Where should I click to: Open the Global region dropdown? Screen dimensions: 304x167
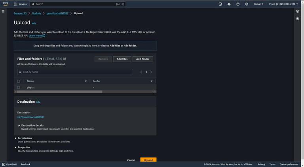point(258,4)
